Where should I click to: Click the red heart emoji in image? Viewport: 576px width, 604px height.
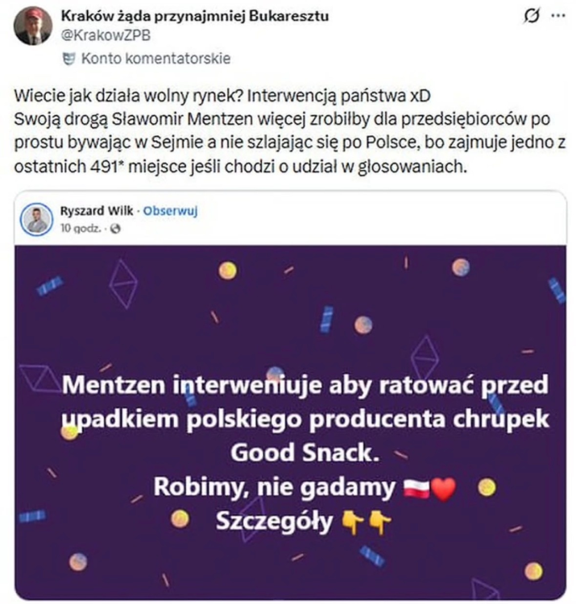(444, 489)
